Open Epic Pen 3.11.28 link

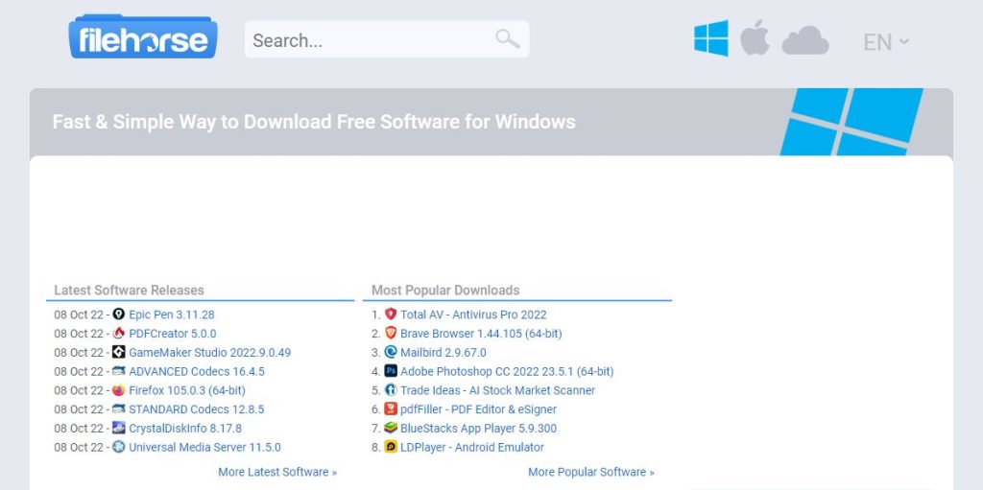[172, 315]
